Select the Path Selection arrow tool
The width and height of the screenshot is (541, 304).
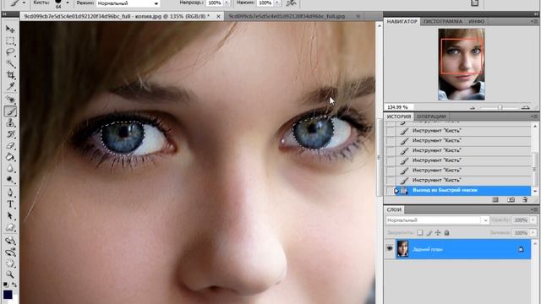pyautogui.click(x=10, y=216)
